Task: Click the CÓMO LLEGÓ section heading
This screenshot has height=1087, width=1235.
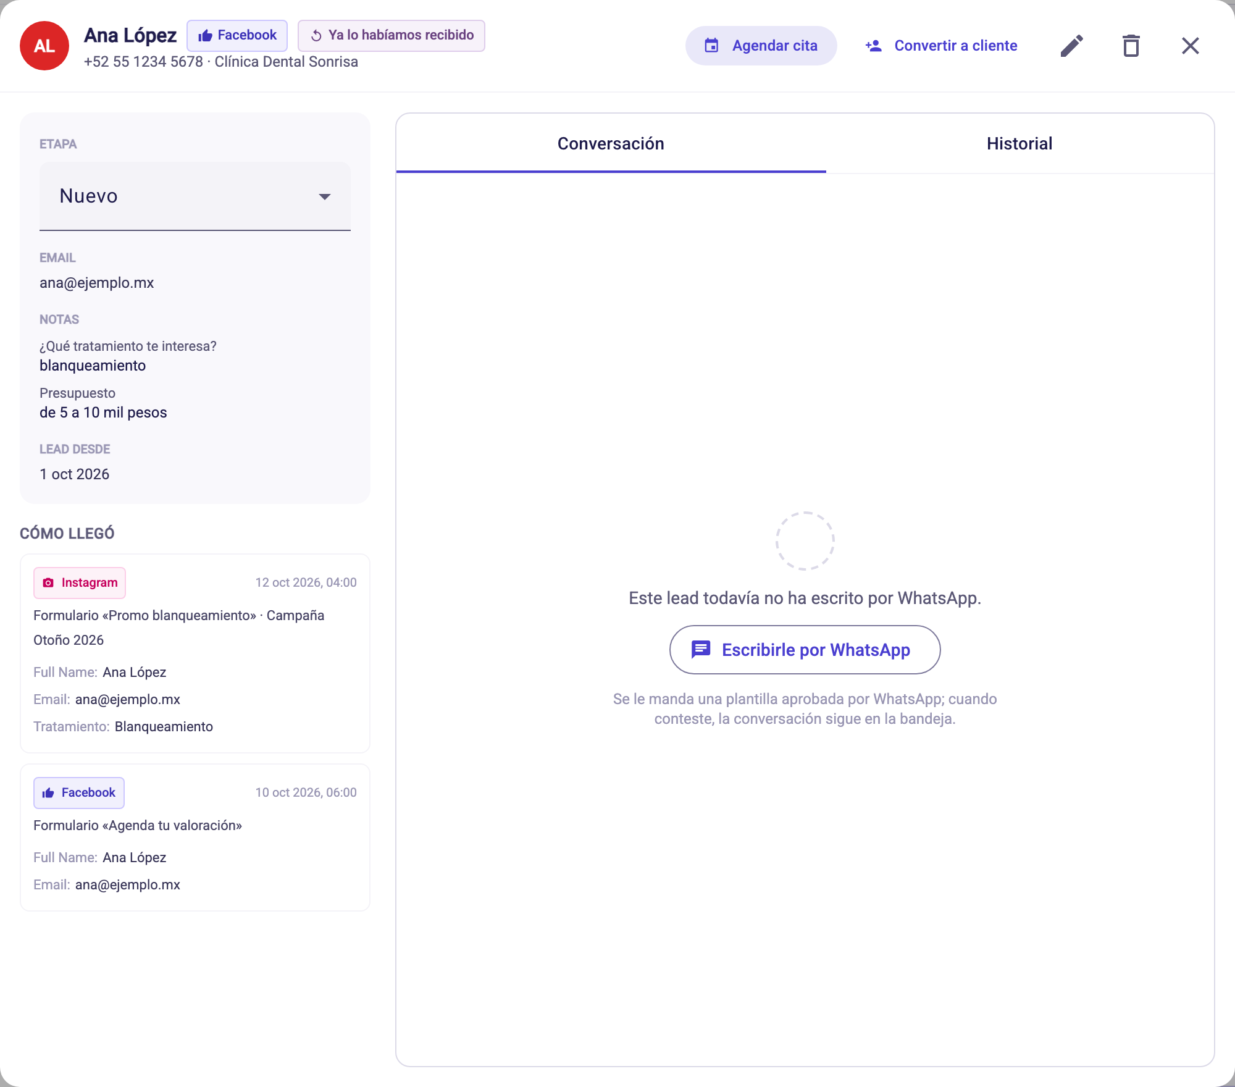Action: (x=67, y=534)
